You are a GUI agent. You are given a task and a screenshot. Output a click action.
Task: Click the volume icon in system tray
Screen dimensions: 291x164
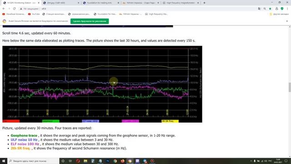(266, 161)
